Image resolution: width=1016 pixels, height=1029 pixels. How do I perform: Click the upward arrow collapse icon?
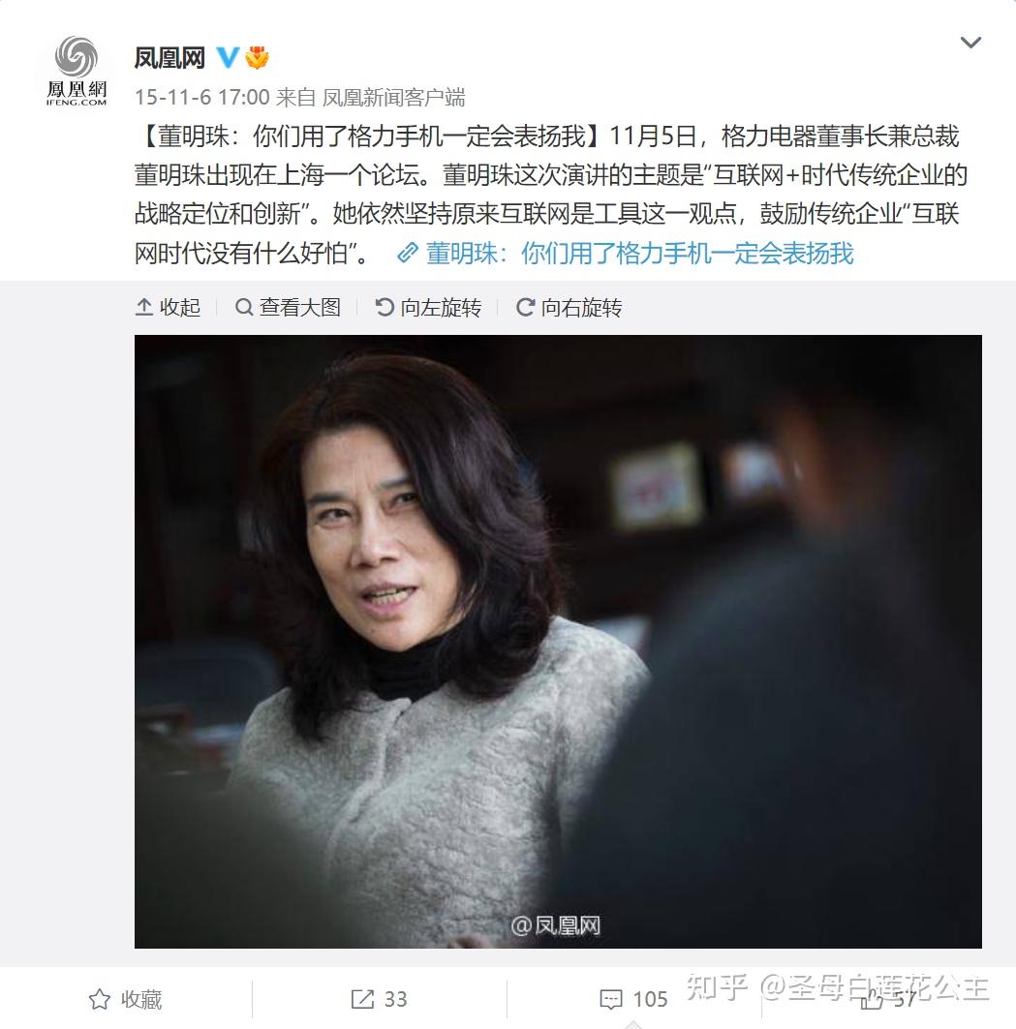click(x=144, y=307)
